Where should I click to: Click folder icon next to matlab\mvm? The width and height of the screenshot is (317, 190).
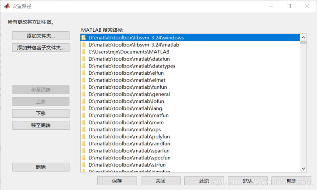[x=84, y=123]
